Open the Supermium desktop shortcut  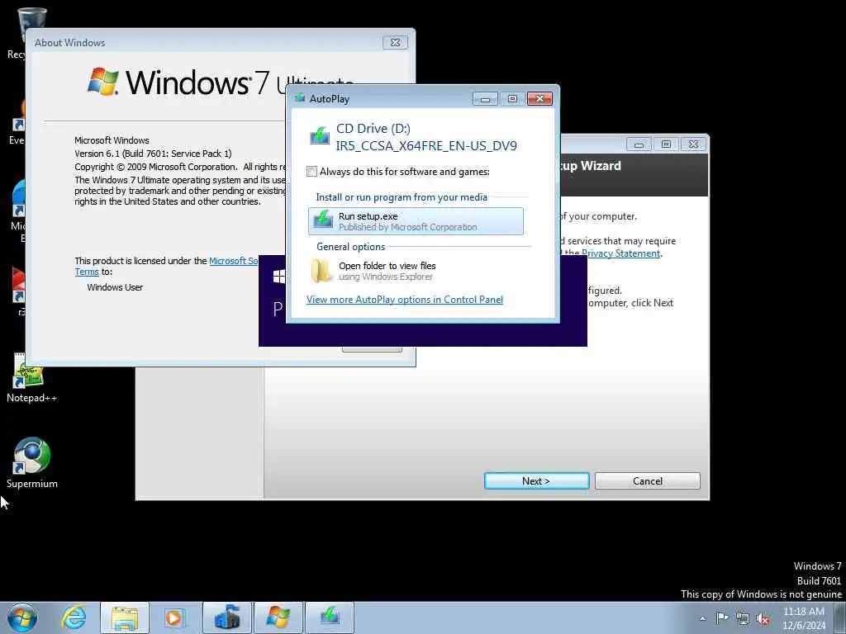(x=32, y=462)
